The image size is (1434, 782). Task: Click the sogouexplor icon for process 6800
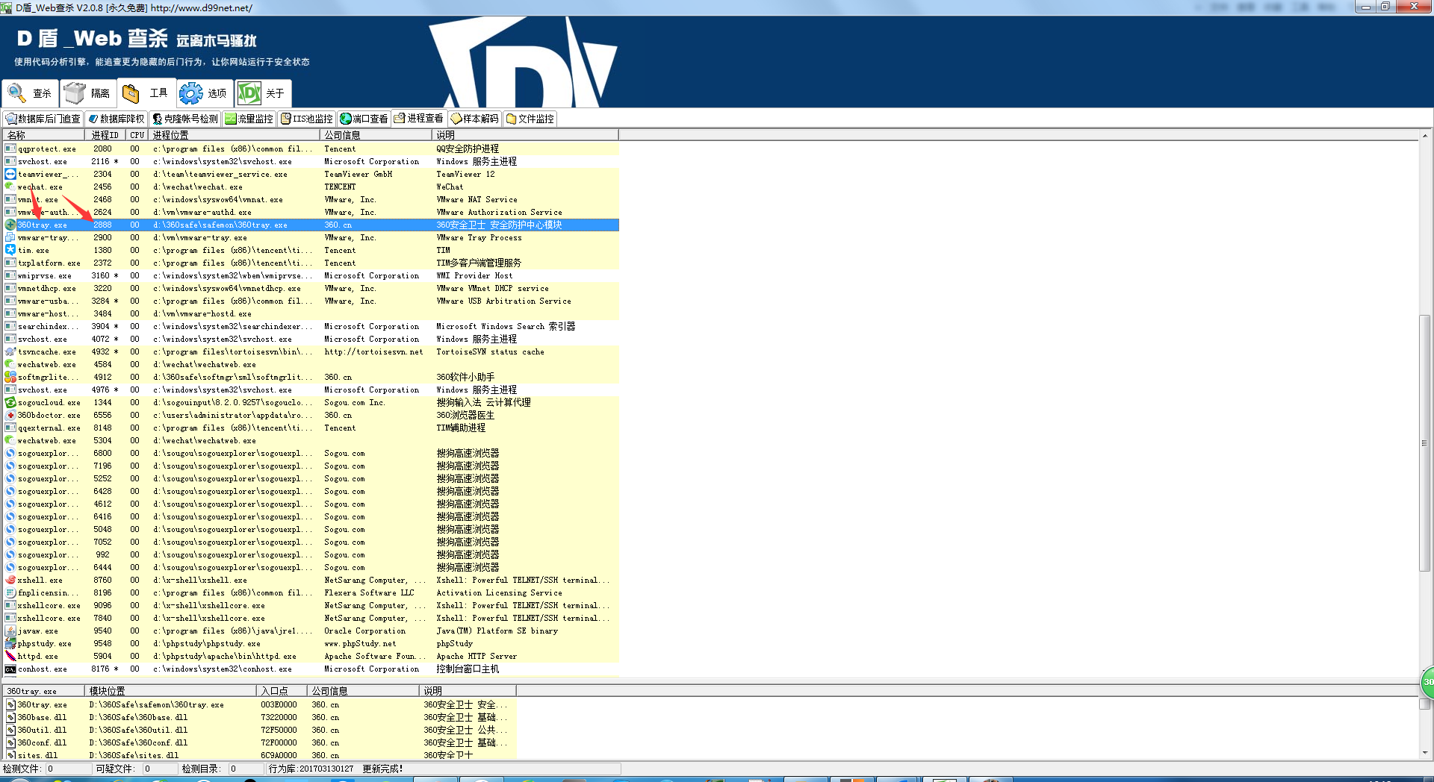10,453
